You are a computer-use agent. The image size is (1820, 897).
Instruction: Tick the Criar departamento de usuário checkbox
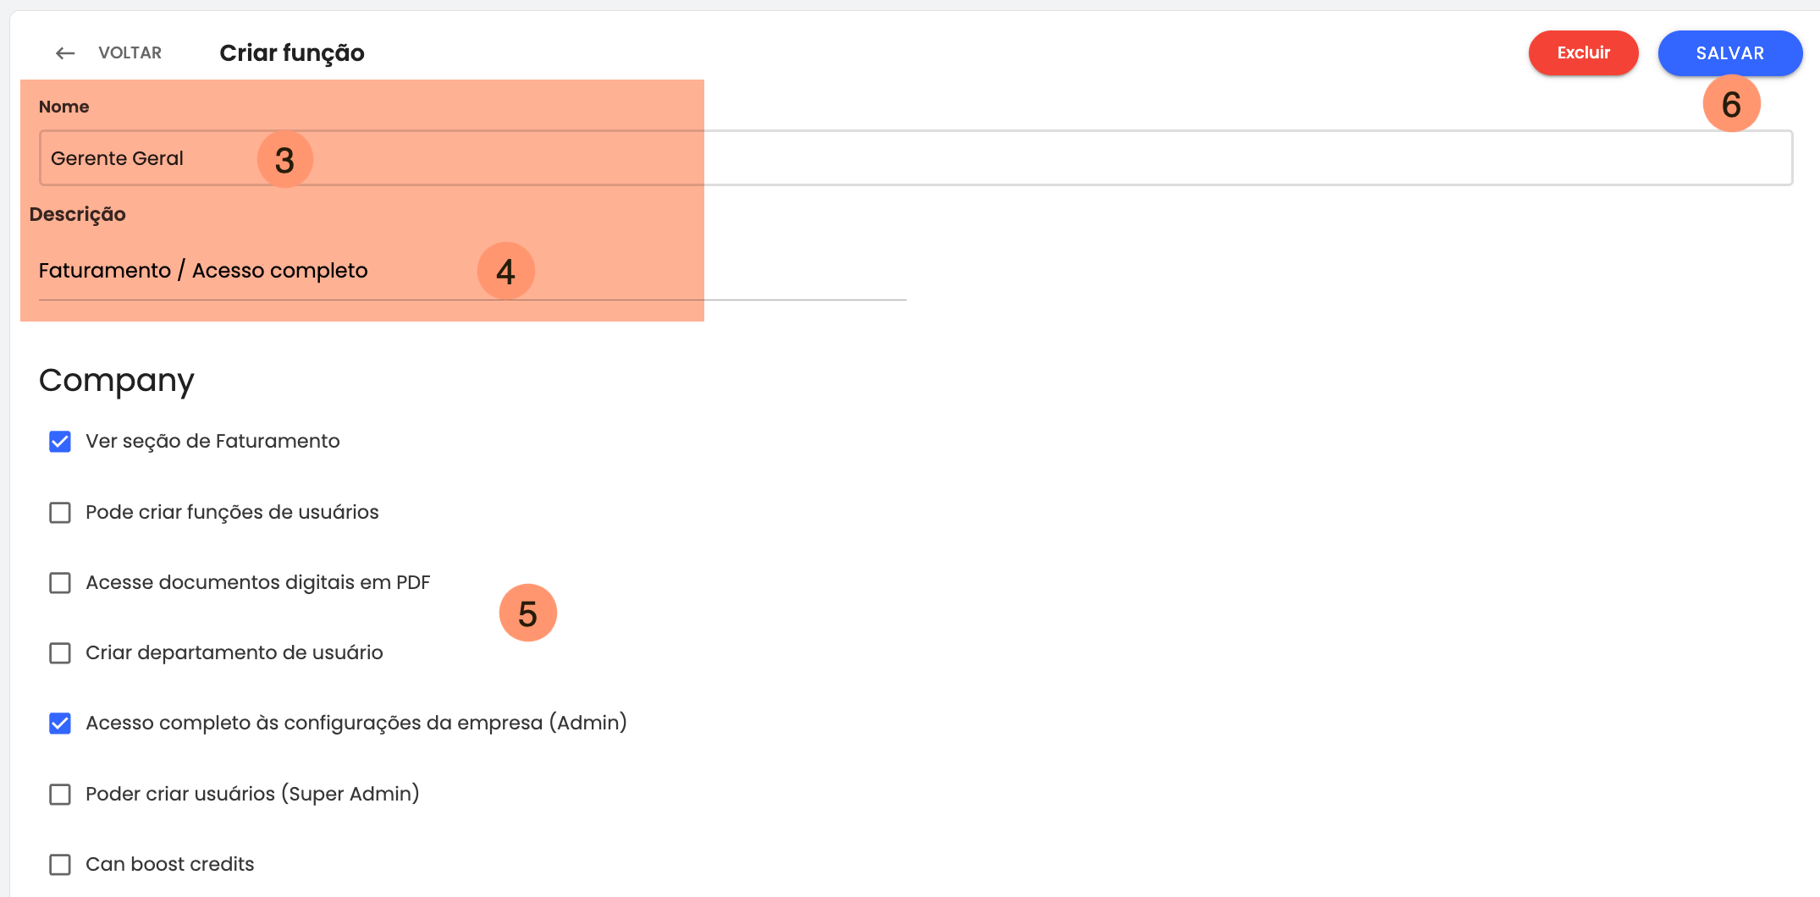[x=60, y=653]
